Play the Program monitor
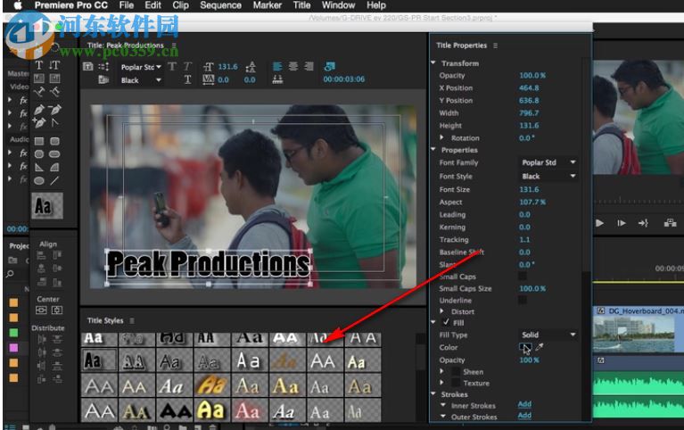The width and height of the screenshot is (684, 430). [x=600, y=223]
